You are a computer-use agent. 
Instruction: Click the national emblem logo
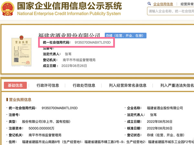coord(8,8)
